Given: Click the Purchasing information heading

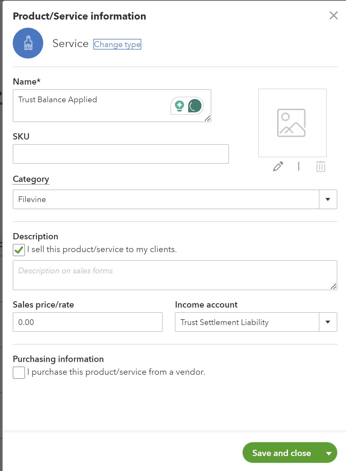Looking at the screenshot, I should click(58, 359).
